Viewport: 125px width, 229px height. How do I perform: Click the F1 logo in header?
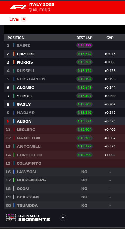click(x=18, y=7)
